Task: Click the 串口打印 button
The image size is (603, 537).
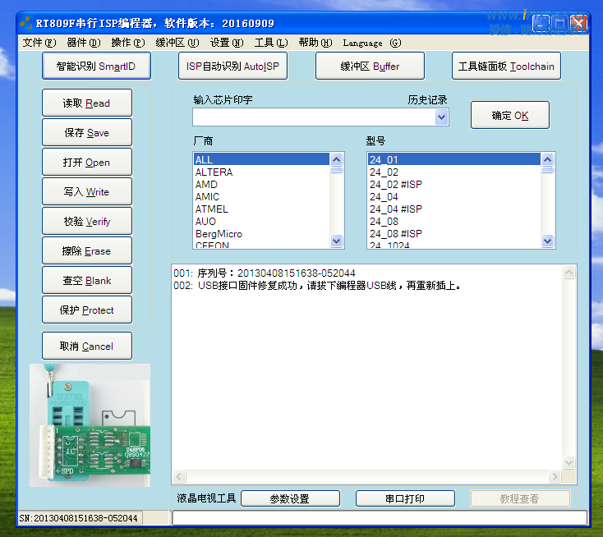Action: pos(405,498)
